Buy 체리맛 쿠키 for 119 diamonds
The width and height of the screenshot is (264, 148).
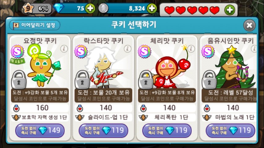click(x=167, y=130)
